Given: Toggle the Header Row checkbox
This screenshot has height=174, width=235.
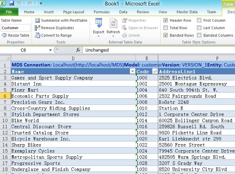Looking at the screenshot, I should point(165,20).
